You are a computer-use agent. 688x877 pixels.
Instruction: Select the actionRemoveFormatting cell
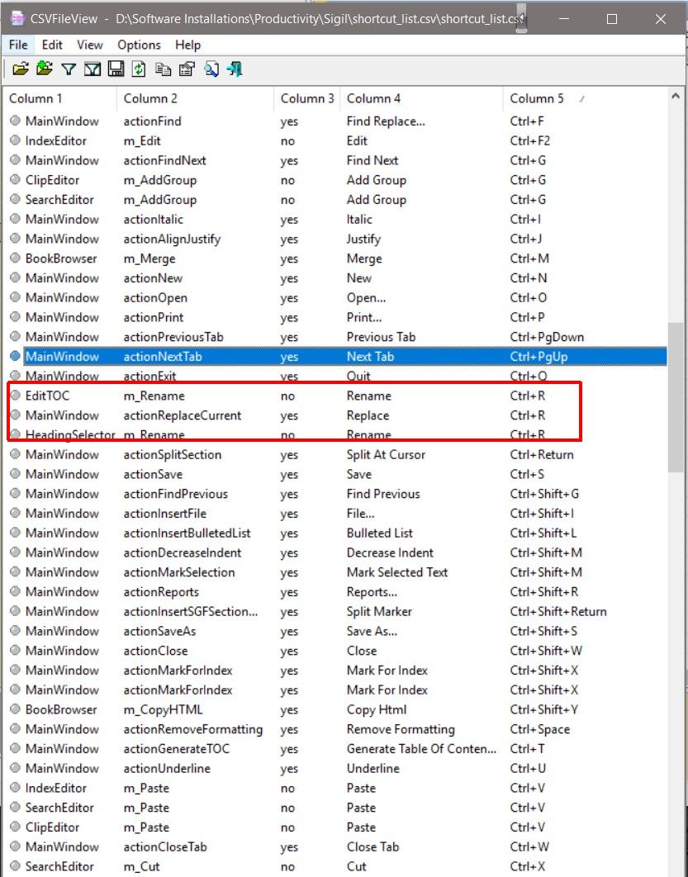coord(193,729)
